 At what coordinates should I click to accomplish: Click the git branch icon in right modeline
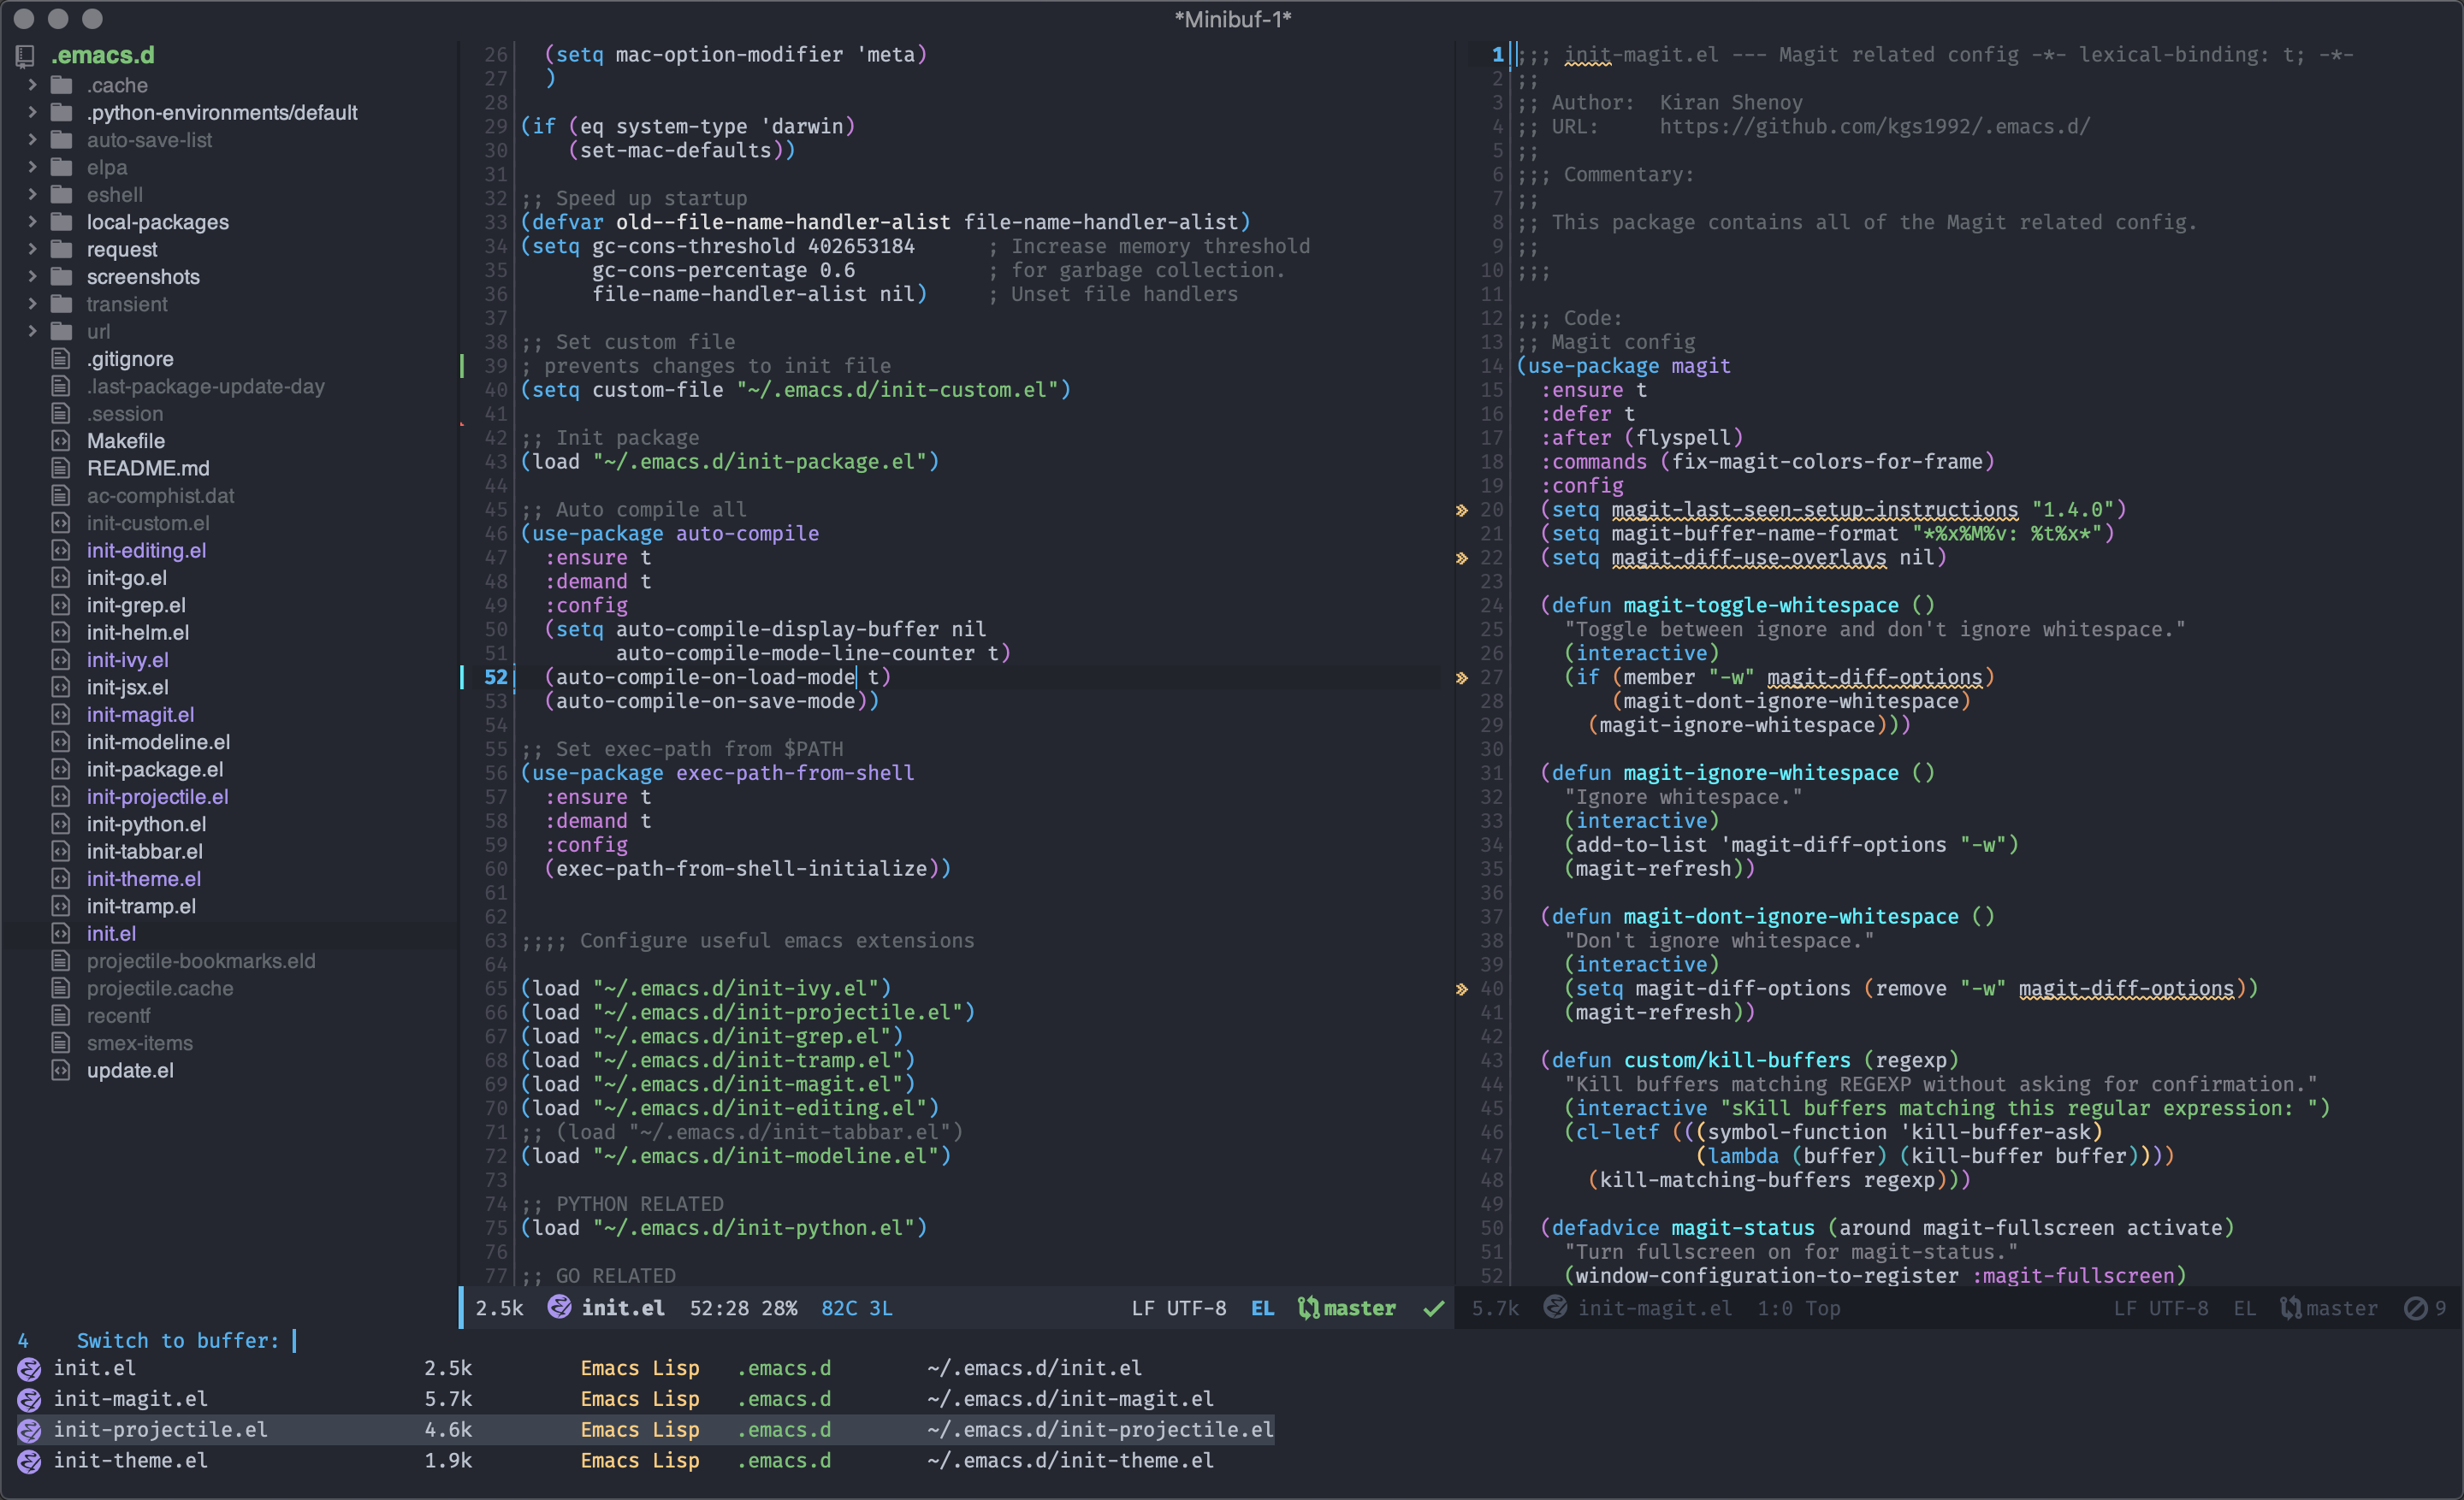click(x=2291, y=1308)
